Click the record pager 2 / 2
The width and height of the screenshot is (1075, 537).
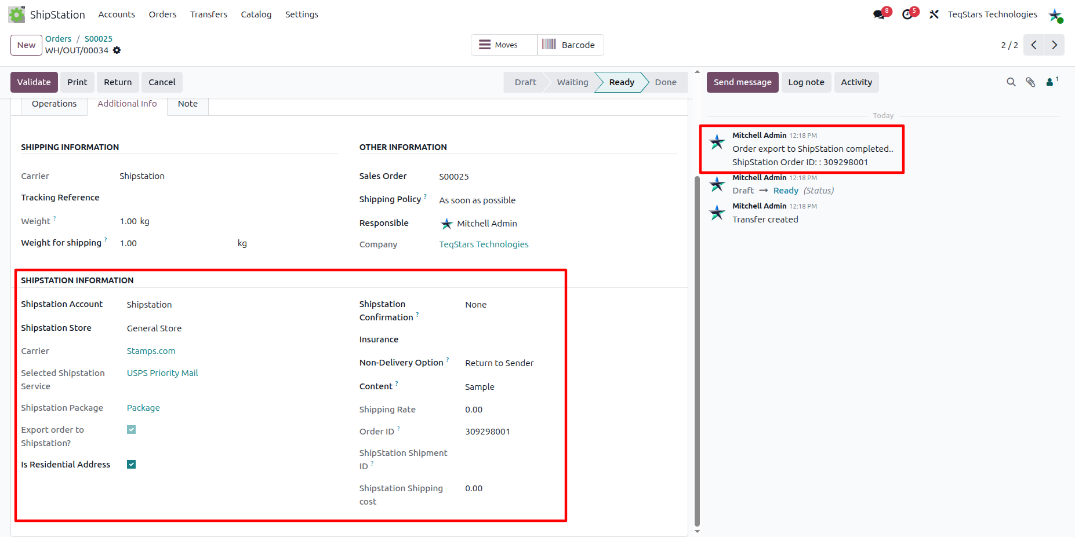tap(1009, 45)
